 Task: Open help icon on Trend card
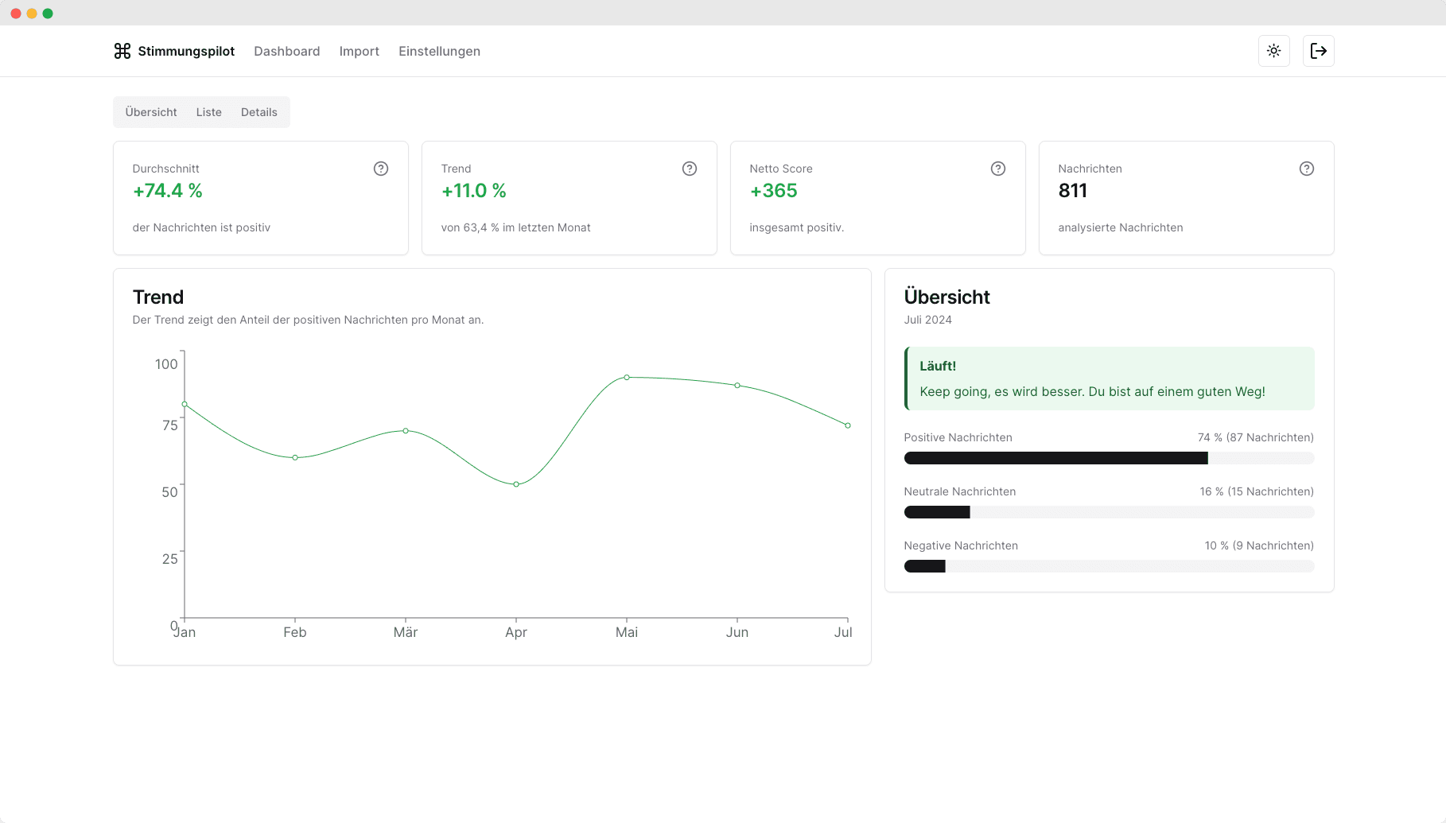[x=690, y=169]
